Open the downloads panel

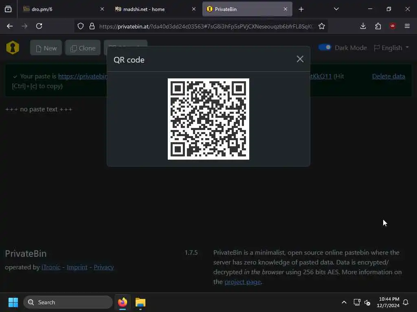point(363,26)
